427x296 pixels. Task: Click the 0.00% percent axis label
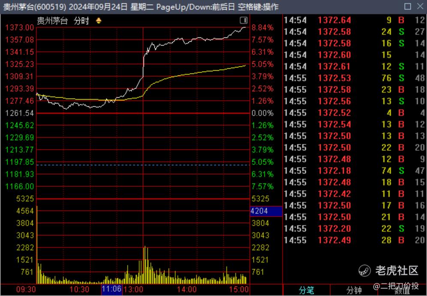(262, 113)
